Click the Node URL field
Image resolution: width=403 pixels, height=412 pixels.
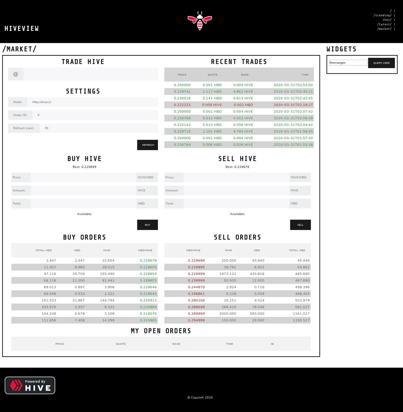click(x=92, y=102)
